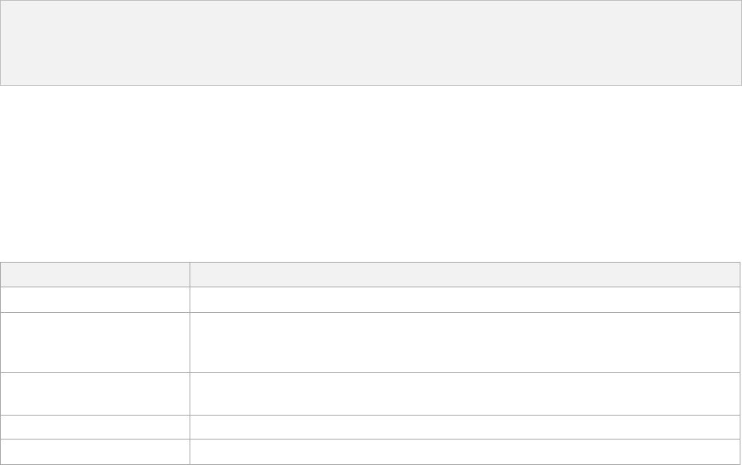Viewport: 742px width, 465px height.
Task: Select the last table row's left cell
Action: [95, 452]
